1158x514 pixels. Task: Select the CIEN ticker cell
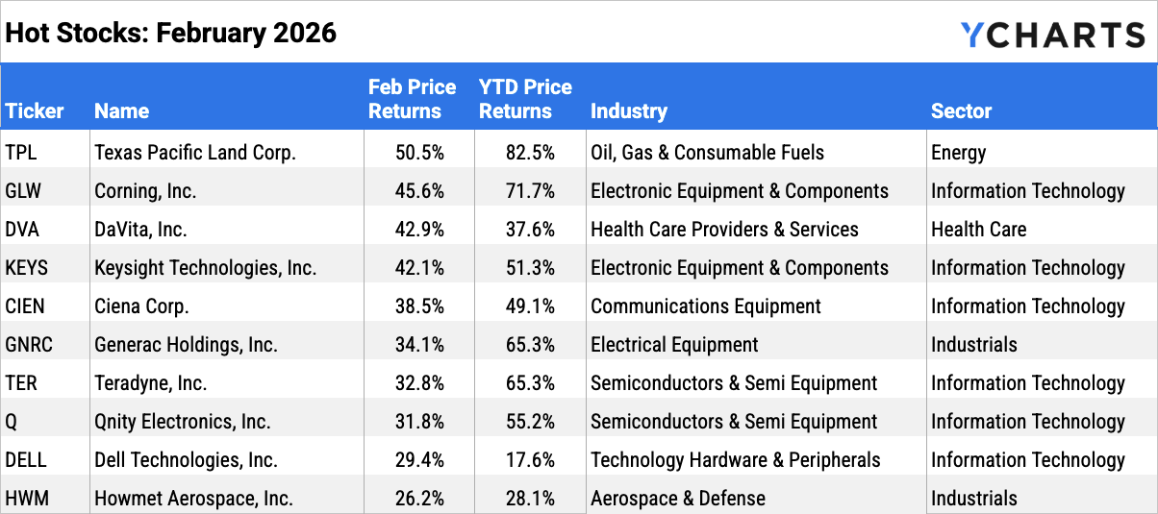point(25,306)
